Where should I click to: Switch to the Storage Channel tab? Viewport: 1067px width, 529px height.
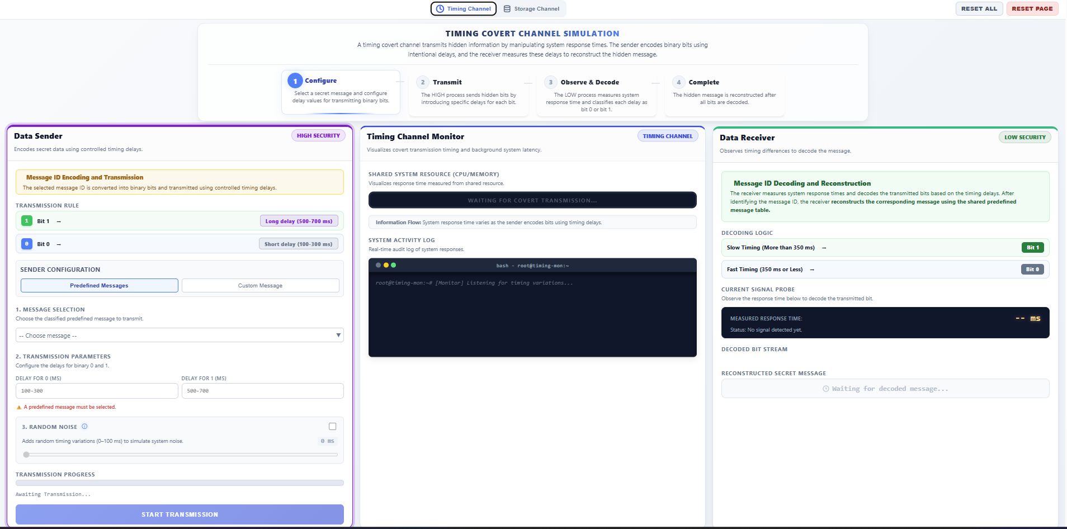tap(531, 9)
